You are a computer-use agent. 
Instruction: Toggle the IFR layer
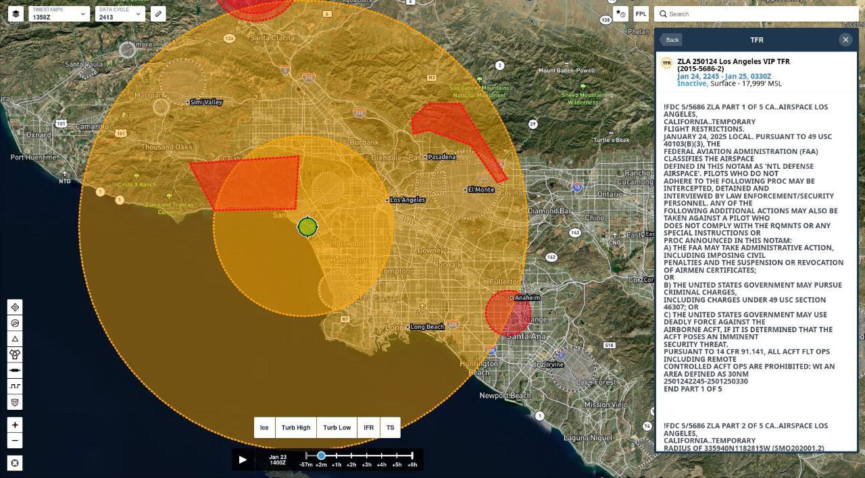(368, 427)
